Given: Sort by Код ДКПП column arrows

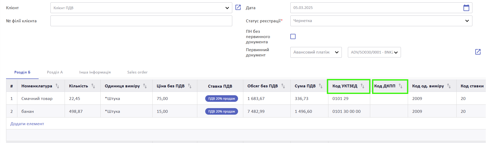Looking at the screenshot, I should (x=400, y=86).
